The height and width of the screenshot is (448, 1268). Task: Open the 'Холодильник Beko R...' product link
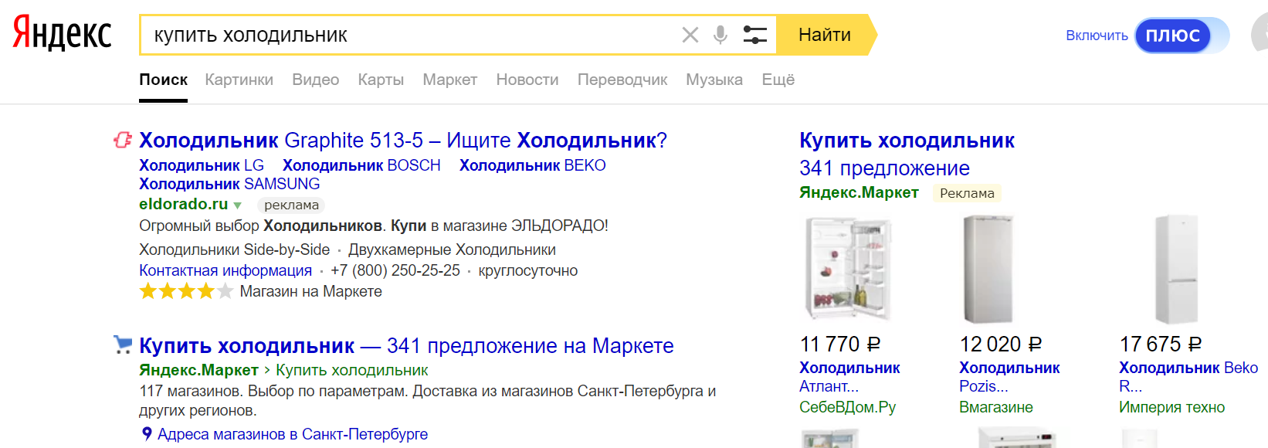pyautogui.click(x=1188, y=377)
